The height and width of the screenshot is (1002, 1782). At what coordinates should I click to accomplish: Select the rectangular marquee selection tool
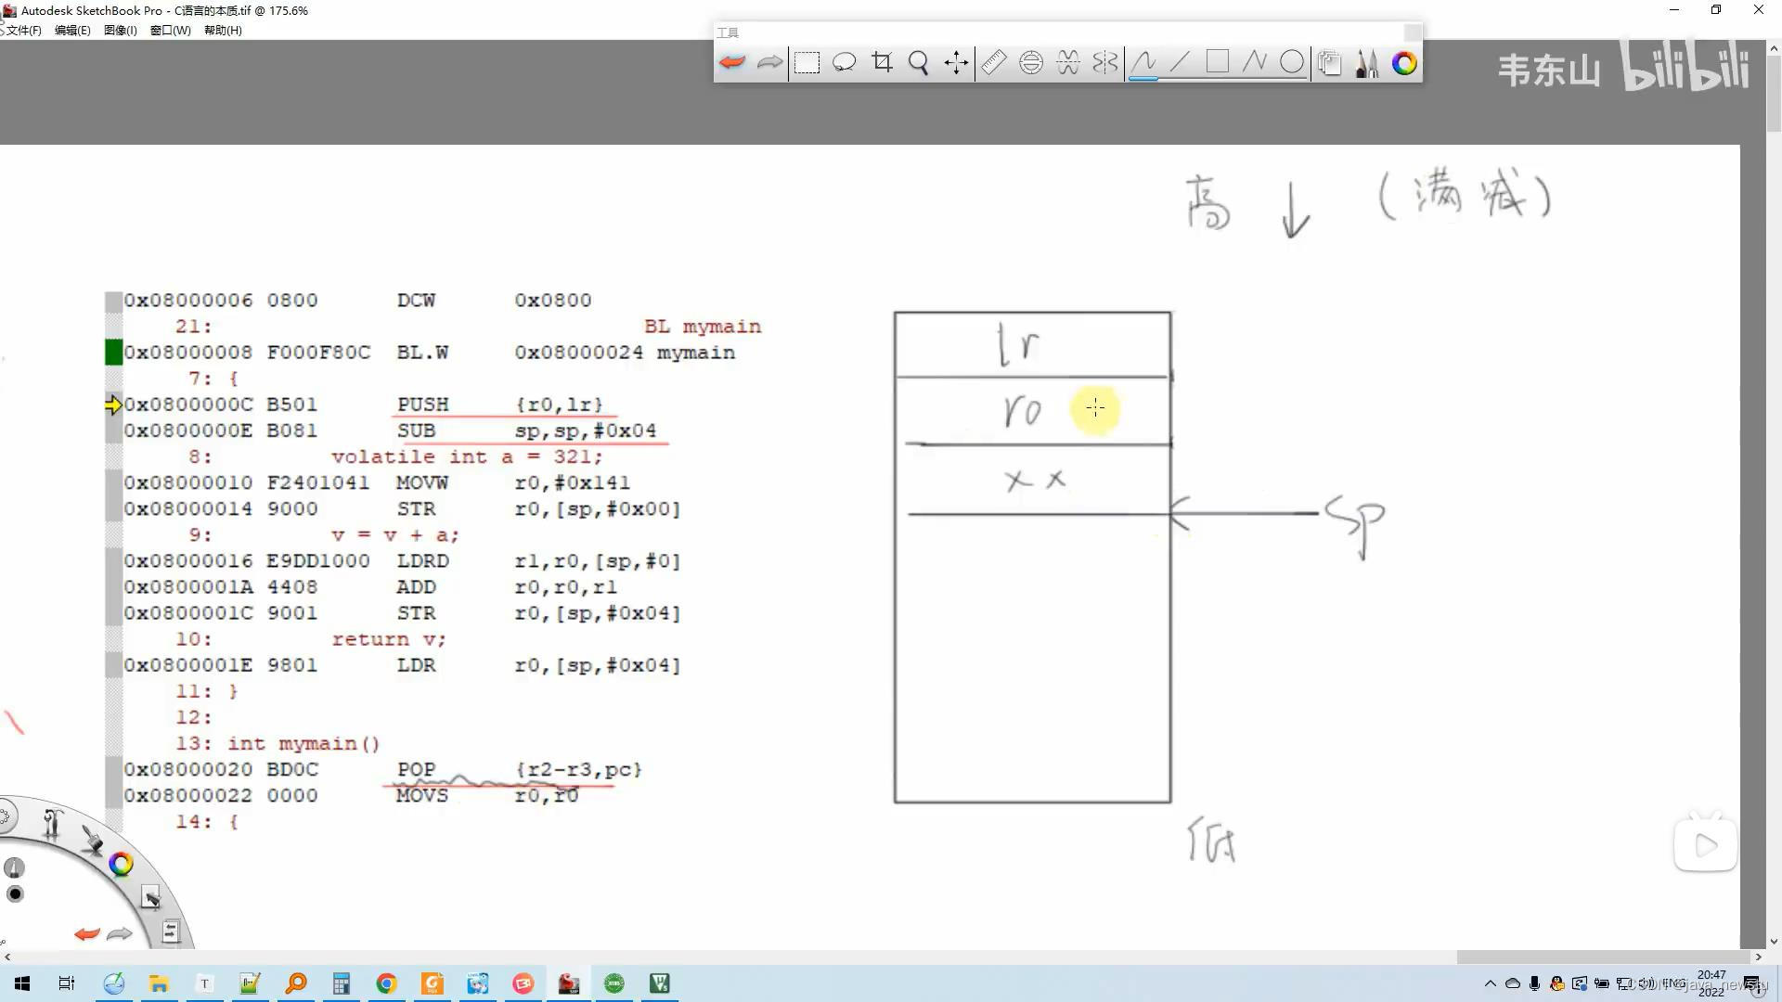click(807, 63)
